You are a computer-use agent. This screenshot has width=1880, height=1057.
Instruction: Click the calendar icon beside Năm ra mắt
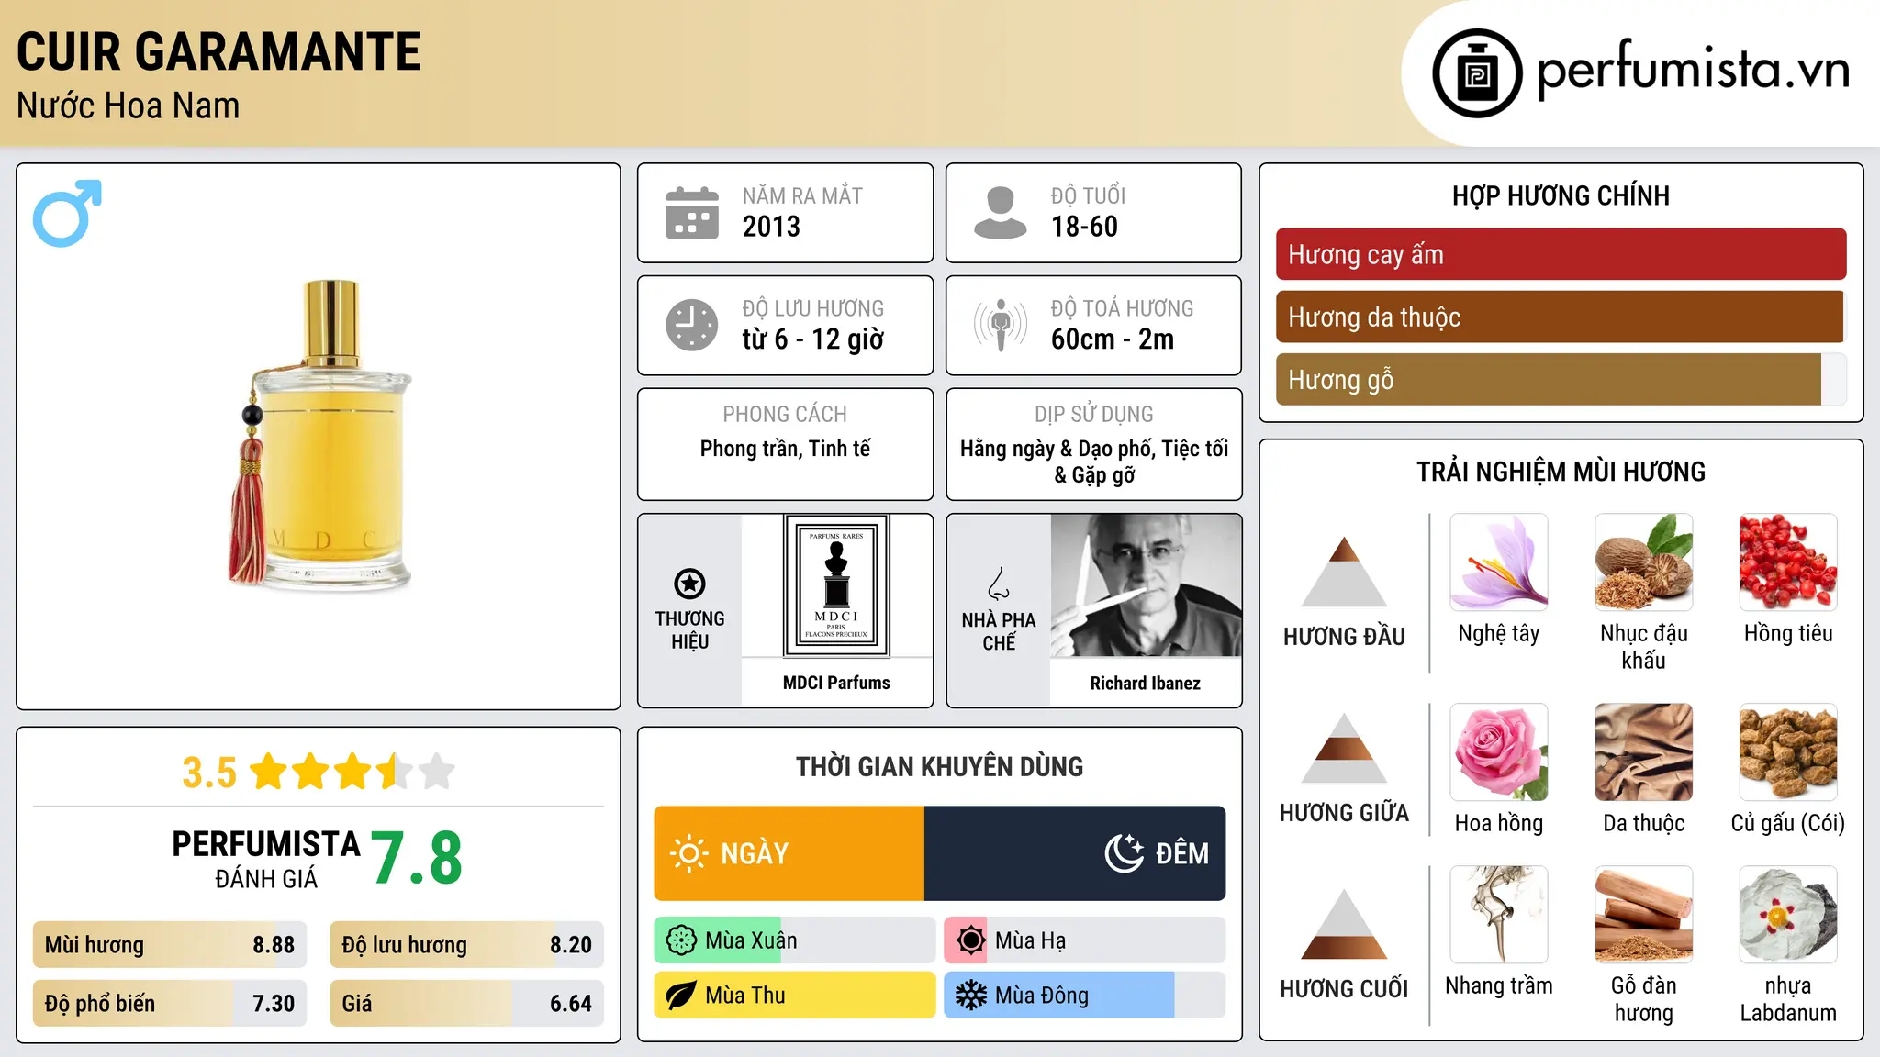pos(692,213)
